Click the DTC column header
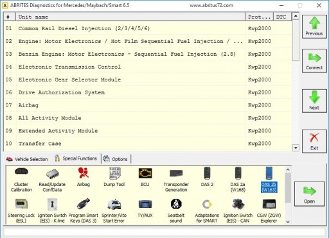 [283, 17]
